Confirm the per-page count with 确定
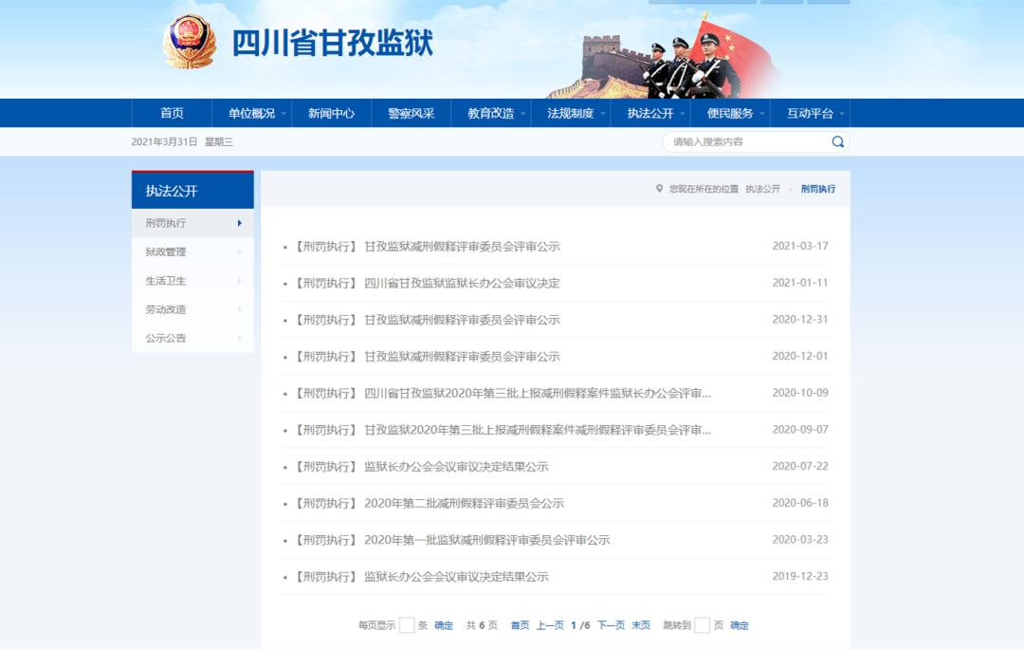Viewport: 1024px width, 649px height. (x=444, y=625)
